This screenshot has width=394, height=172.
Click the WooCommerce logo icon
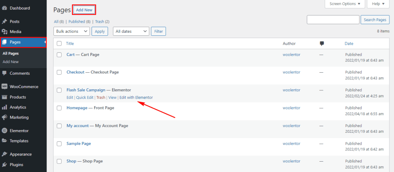[5, 87]
